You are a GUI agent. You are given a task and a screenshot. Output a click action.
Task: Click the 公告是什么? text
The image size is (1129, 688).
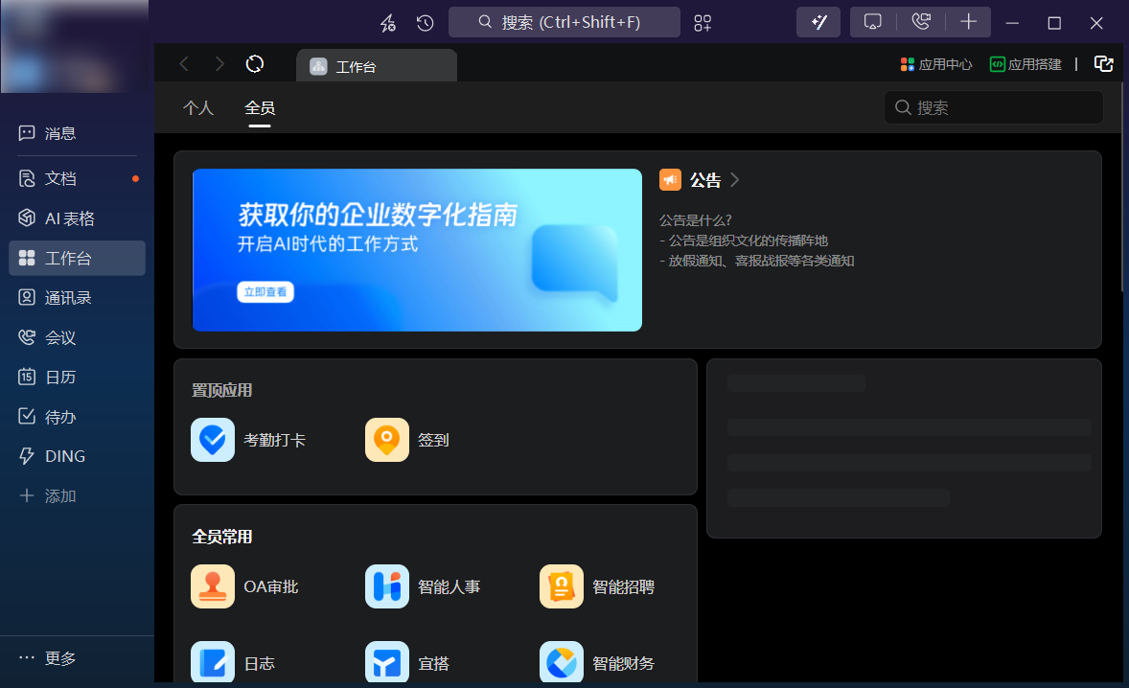[696, 220]
